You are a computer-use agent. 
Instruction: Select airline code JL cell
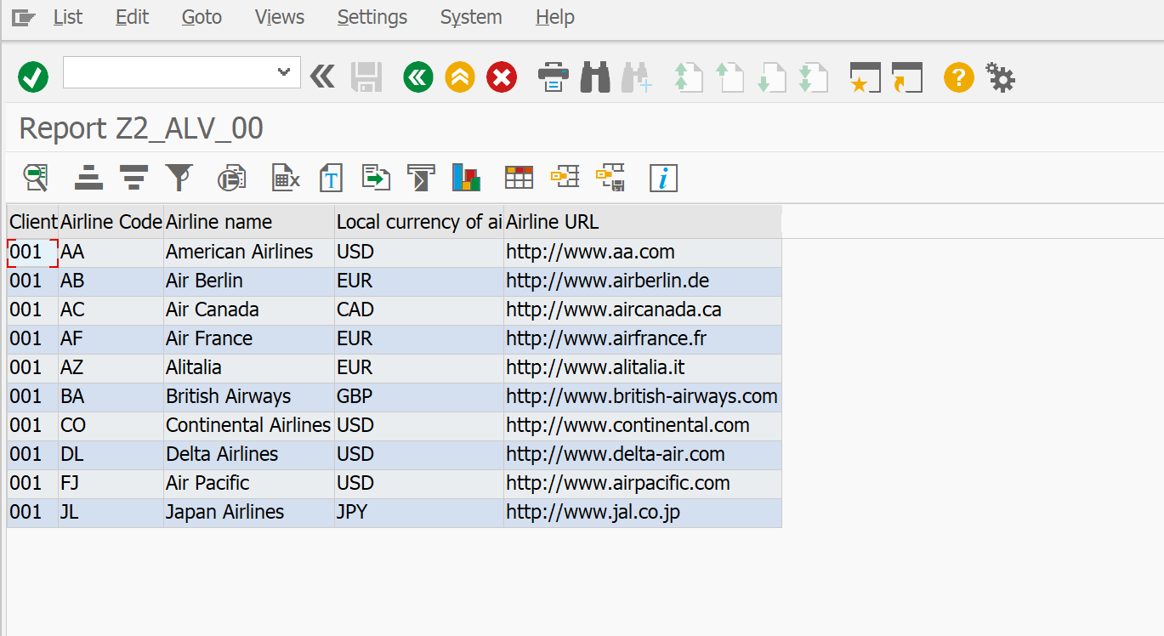point(111,513)
